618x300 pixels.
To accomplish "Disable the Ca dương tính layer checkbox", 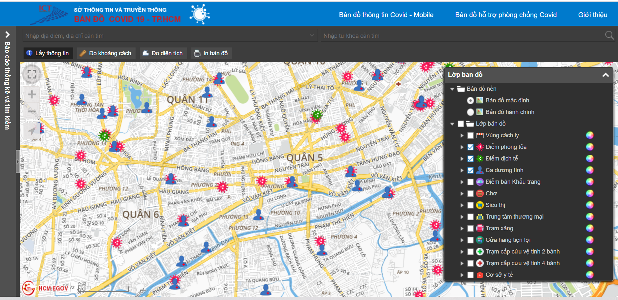I will (x=471, y=170).
